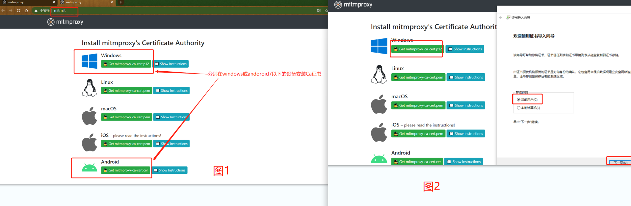Show Instructions for macOS in right page

466,105
